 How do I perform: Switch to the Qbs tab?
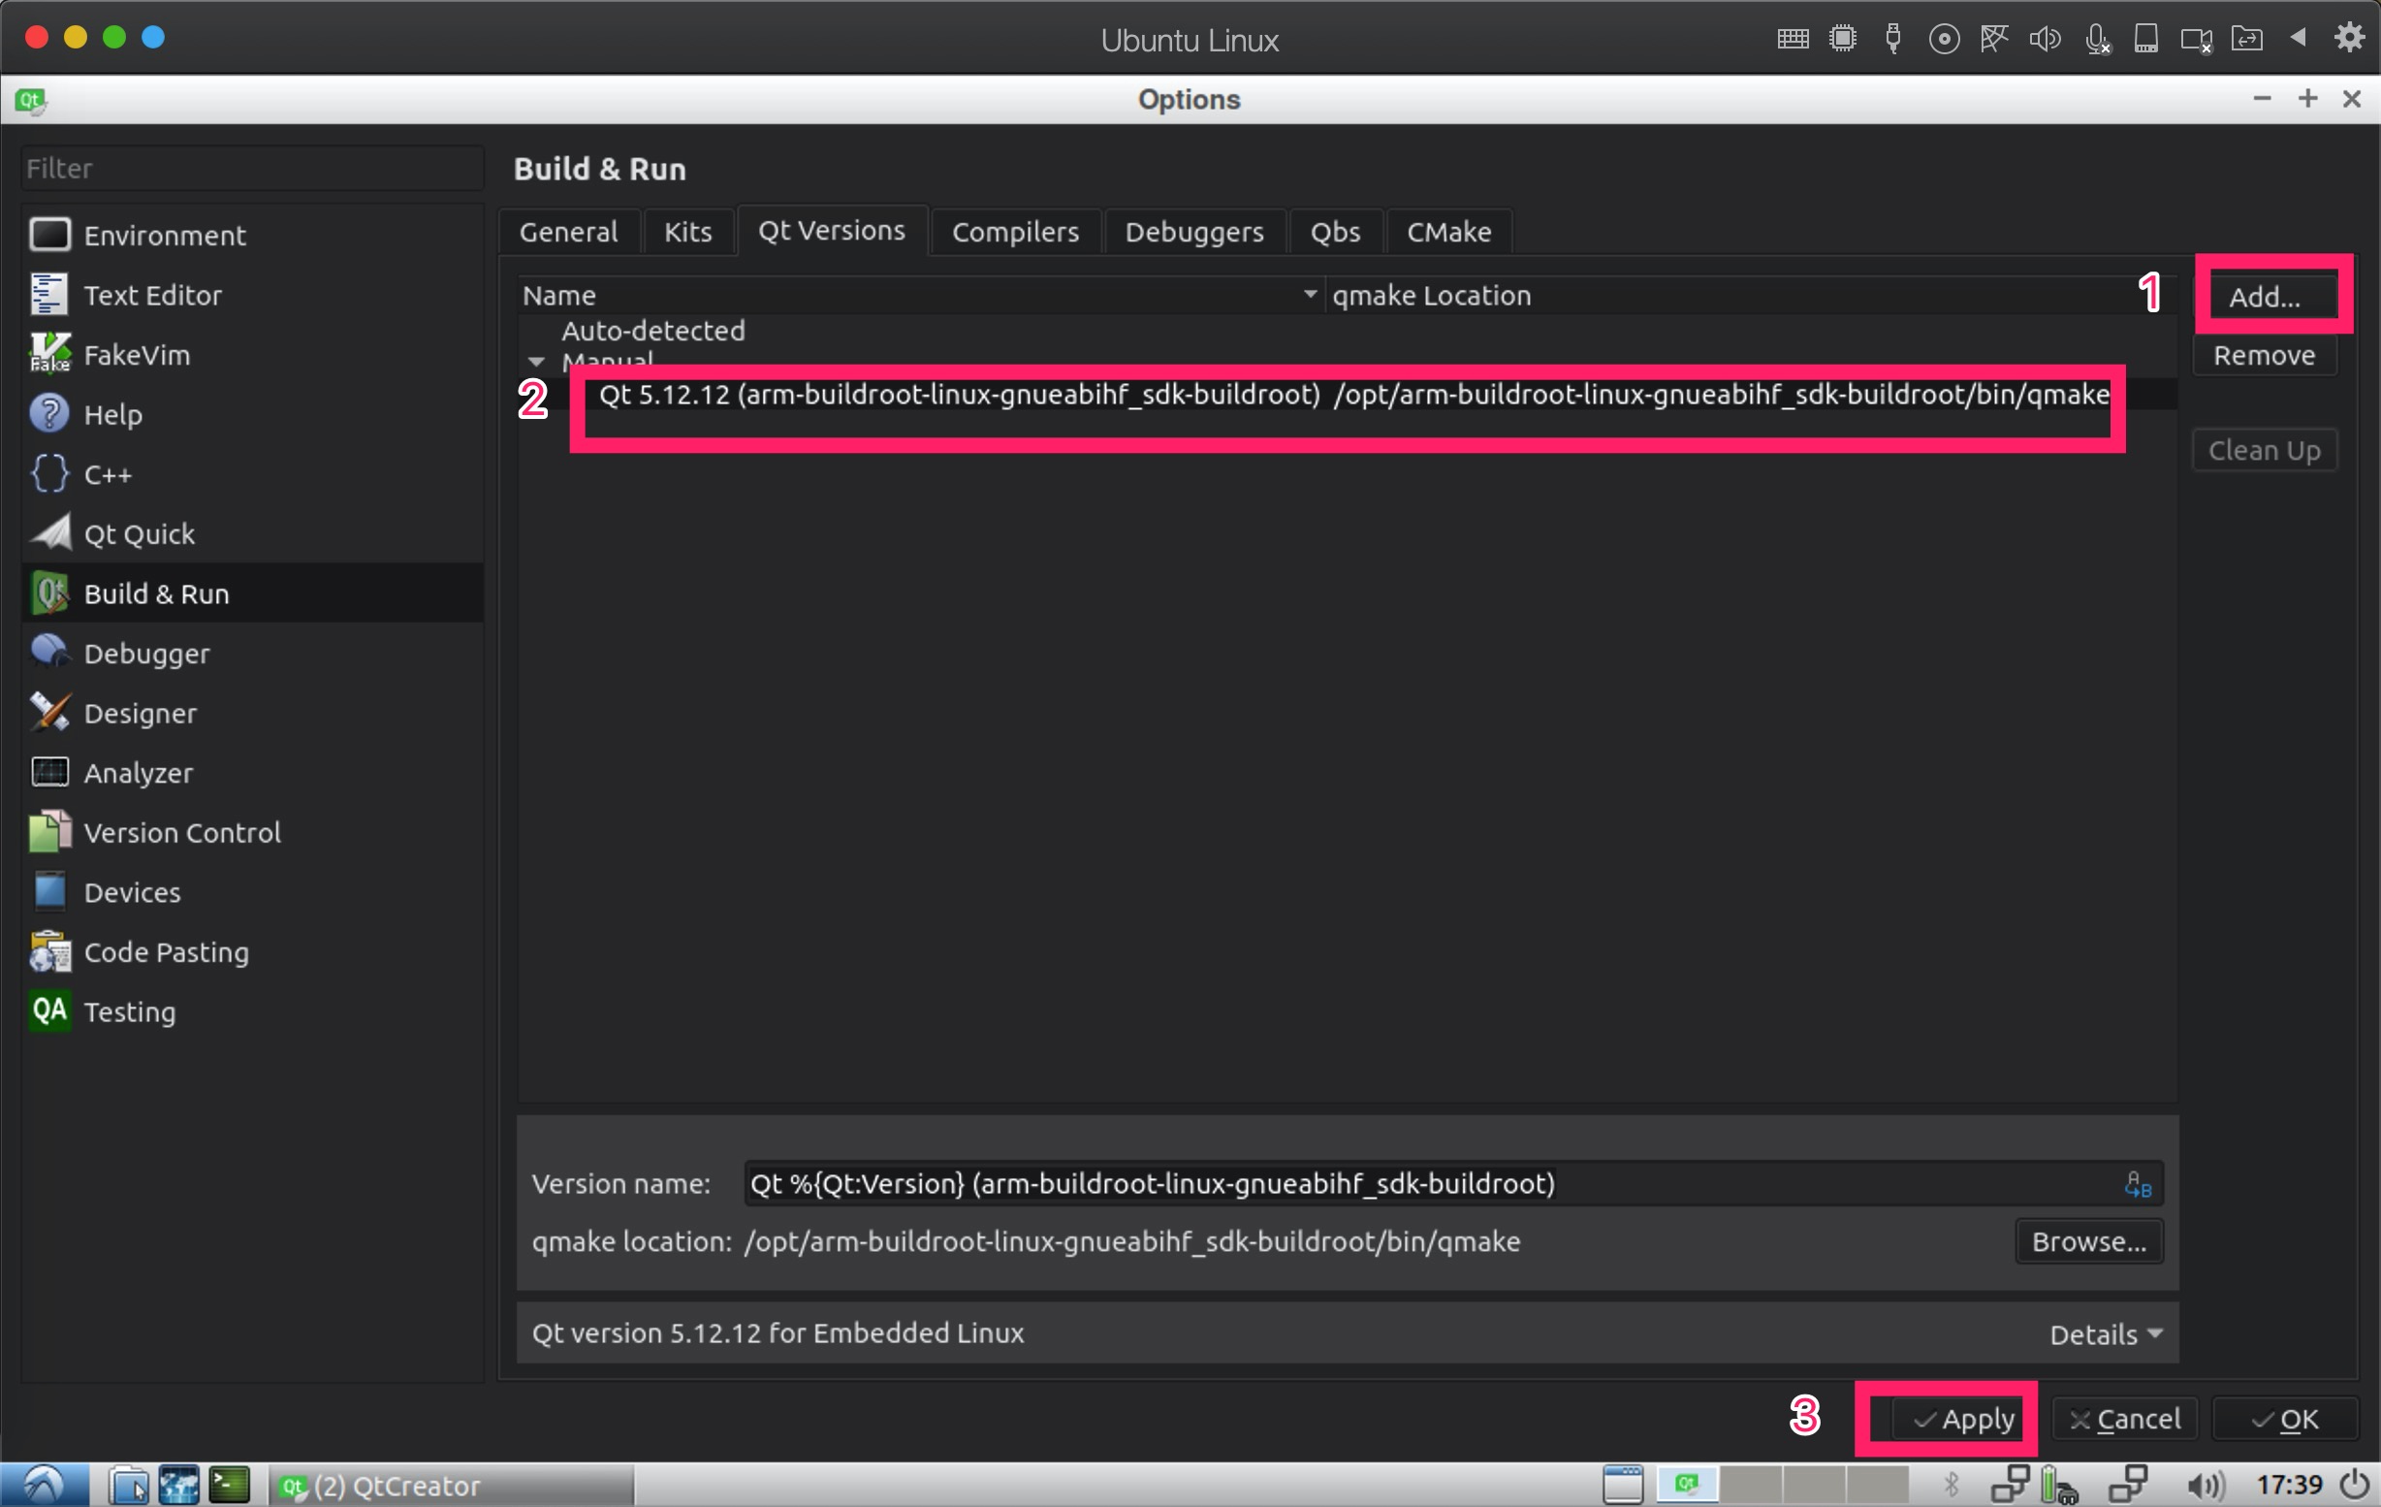[x=1335, y=232]
